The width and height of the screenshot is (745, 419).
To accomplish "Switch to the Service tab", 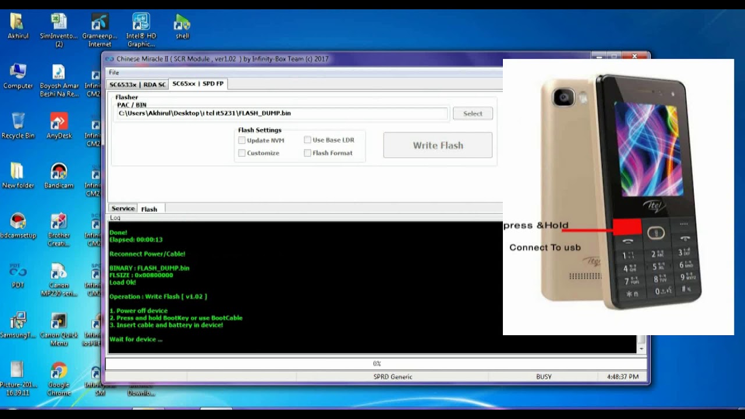I will pyautogui.click(x=123, y=208).
